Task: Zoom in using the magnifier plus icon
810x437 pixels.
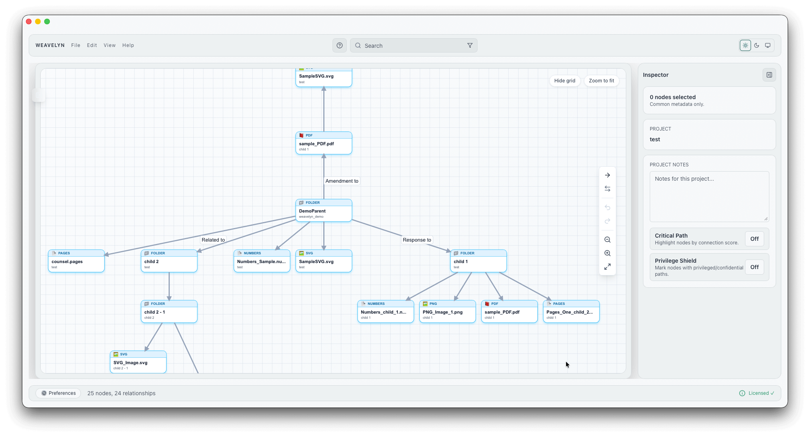Action: click(607, 253)
